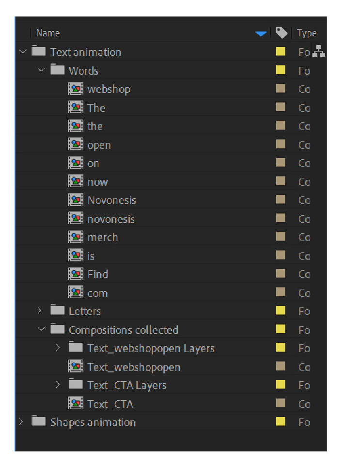This screenshot has width=344, height=465.
Task: Sort by the Type column header
Action: click(307, 33)
